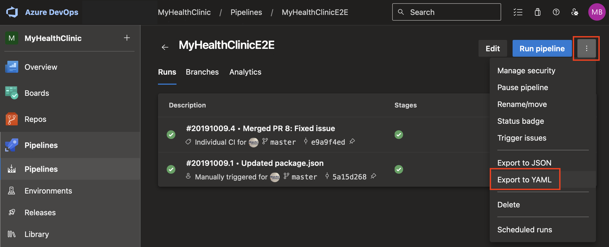Click success status icon for run #20191009.1
Image resolution: width=609 pixels, height=247 pixels.
(171, 169)
